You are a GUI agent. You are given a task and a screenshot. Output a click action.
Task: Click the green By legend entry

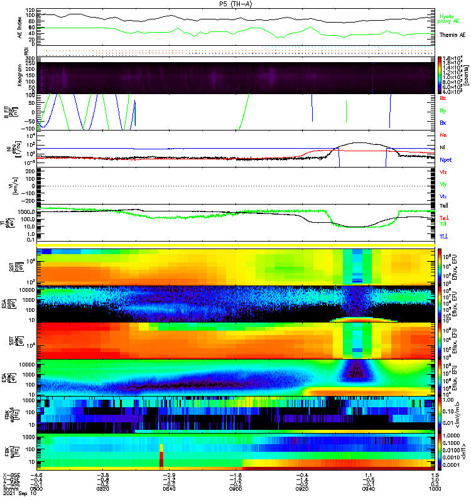[443, 110]
